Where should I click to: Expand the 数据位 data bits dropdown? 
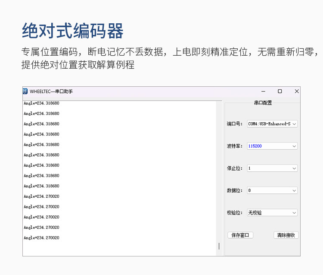point(272,190)
